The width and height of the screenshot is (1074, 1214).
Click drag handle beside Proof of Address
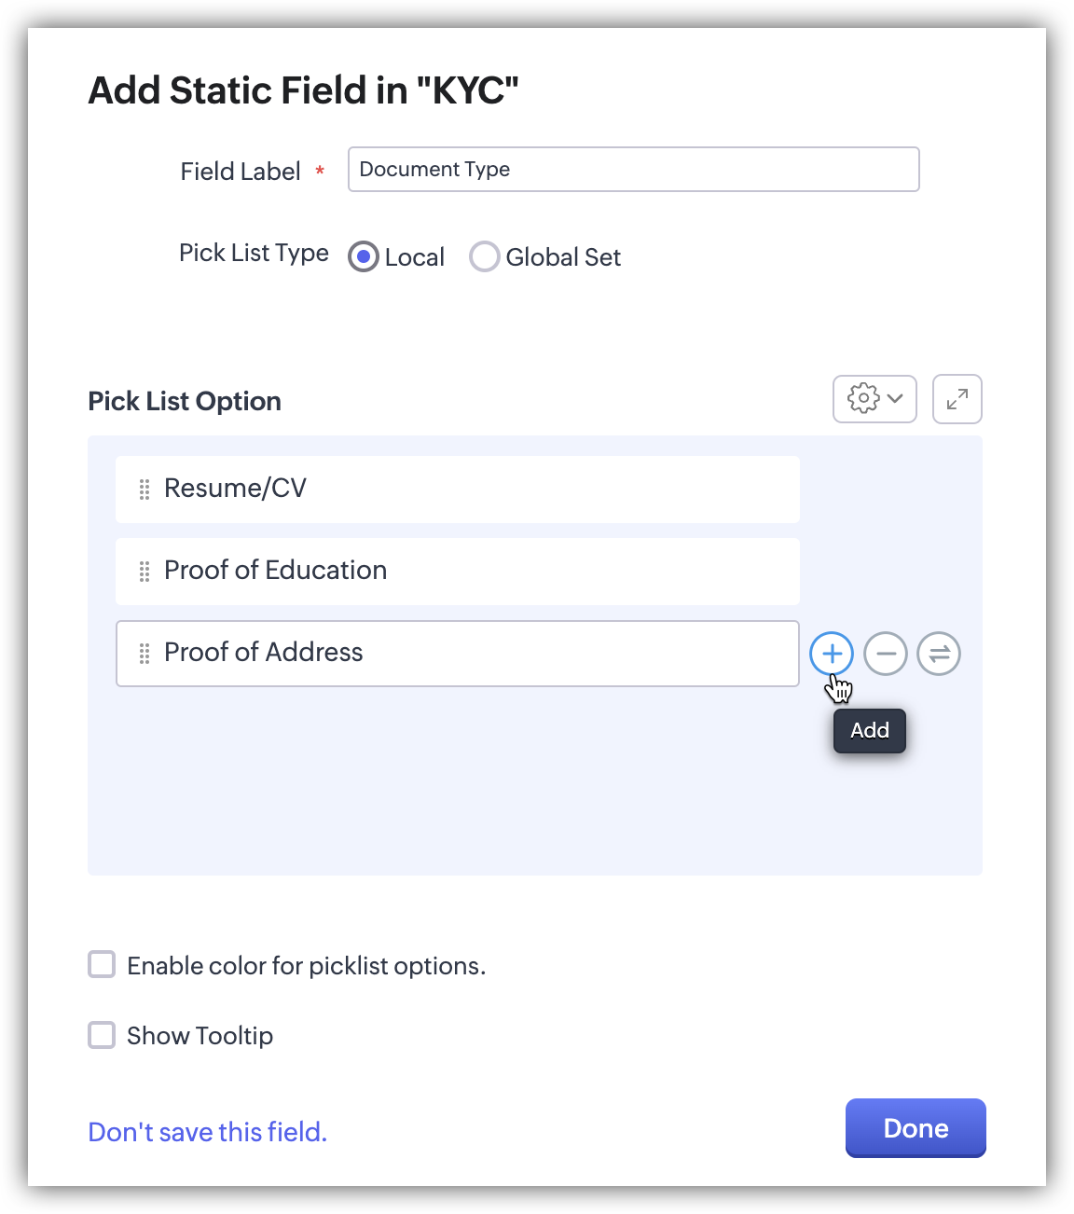point(145,654)
